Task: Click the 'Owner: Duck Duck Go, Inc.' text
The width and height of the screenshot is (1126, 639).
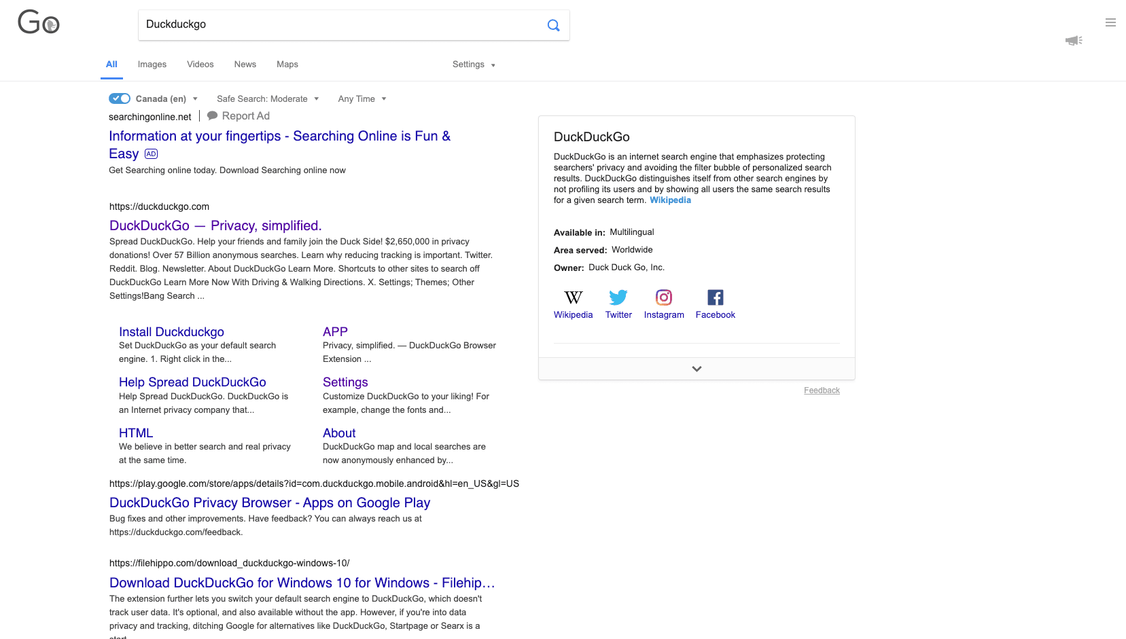Action: [x=609, y=268]
